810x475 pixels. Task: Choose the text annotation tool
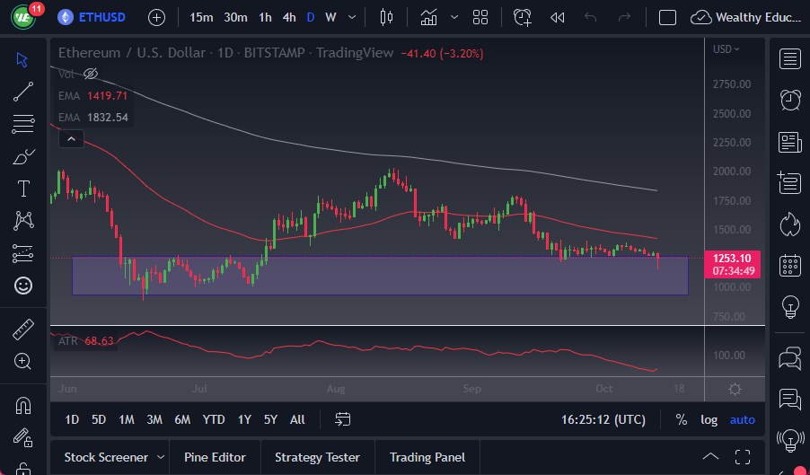coord(23,189)
